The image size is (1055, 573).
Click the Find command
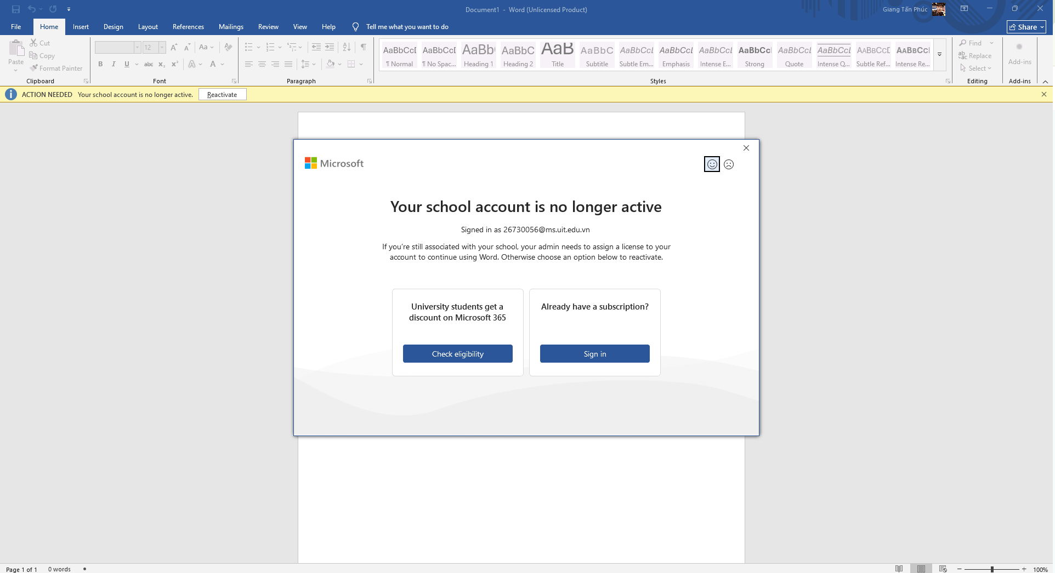pos(971,43)
